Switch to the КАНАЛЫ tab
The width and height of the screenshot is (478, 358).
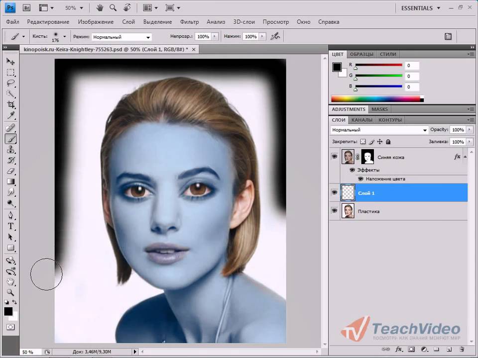[362, 120]
